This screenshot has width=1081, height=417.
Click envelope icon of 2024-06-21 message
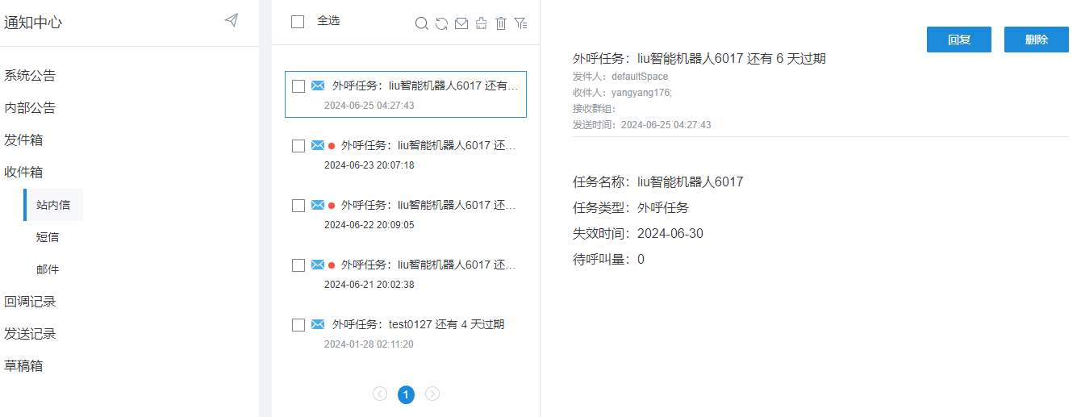point(318,265)
